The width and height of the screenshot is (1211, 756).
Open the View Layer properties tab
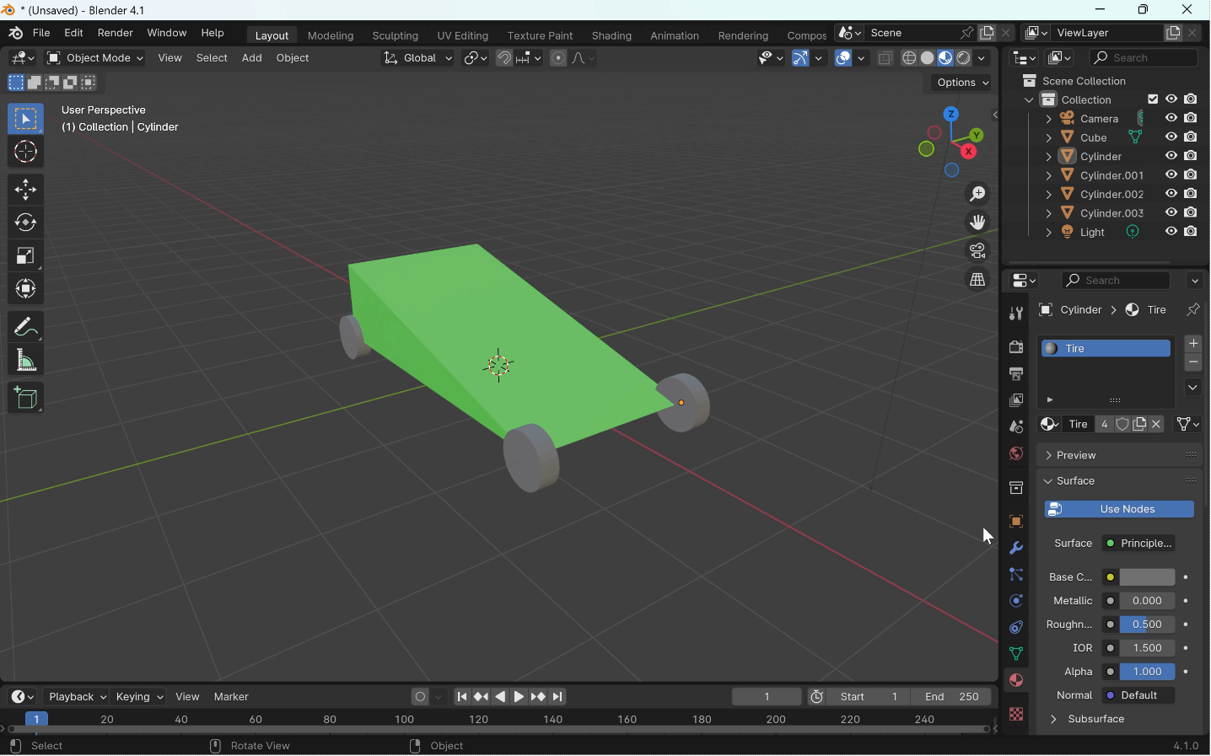coord(1016,401)
